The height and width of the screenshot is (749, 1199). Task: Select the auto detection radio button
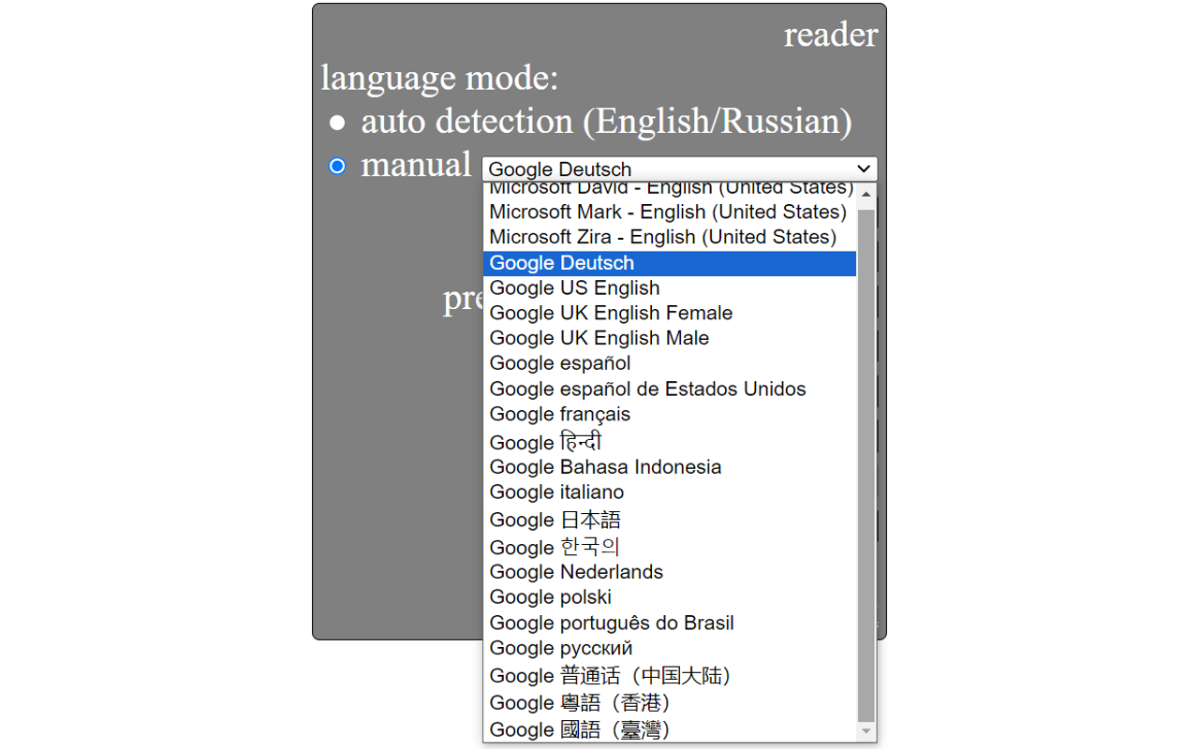(x=337, y=123)
